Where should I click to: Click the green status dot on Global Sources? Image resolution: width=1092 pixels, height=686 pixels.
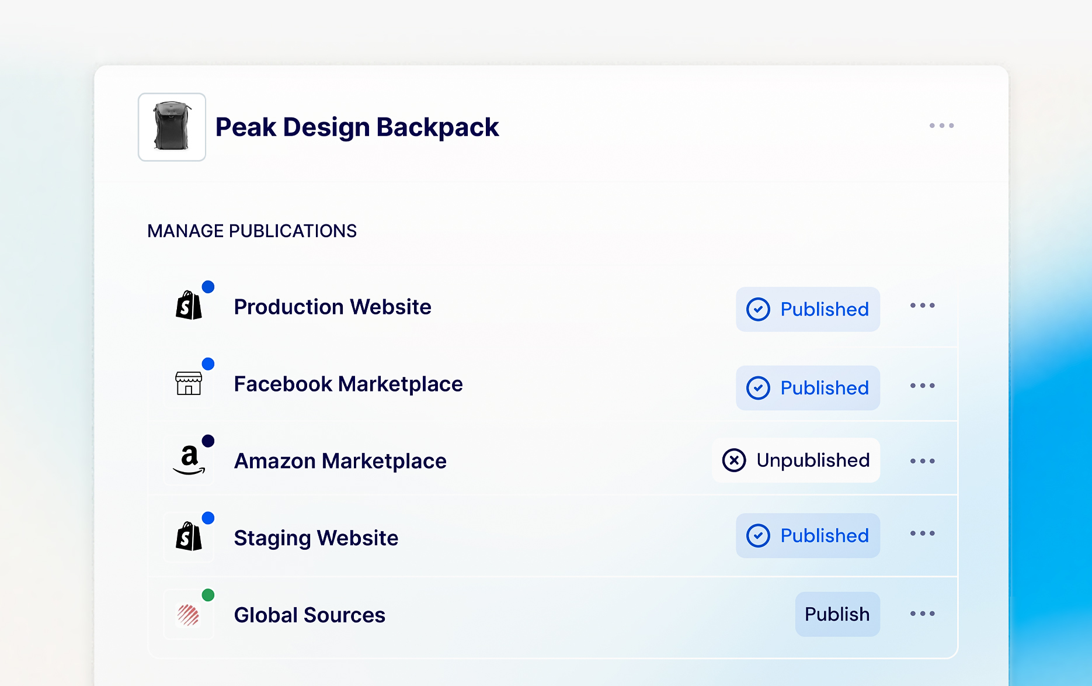pos(207,595)
